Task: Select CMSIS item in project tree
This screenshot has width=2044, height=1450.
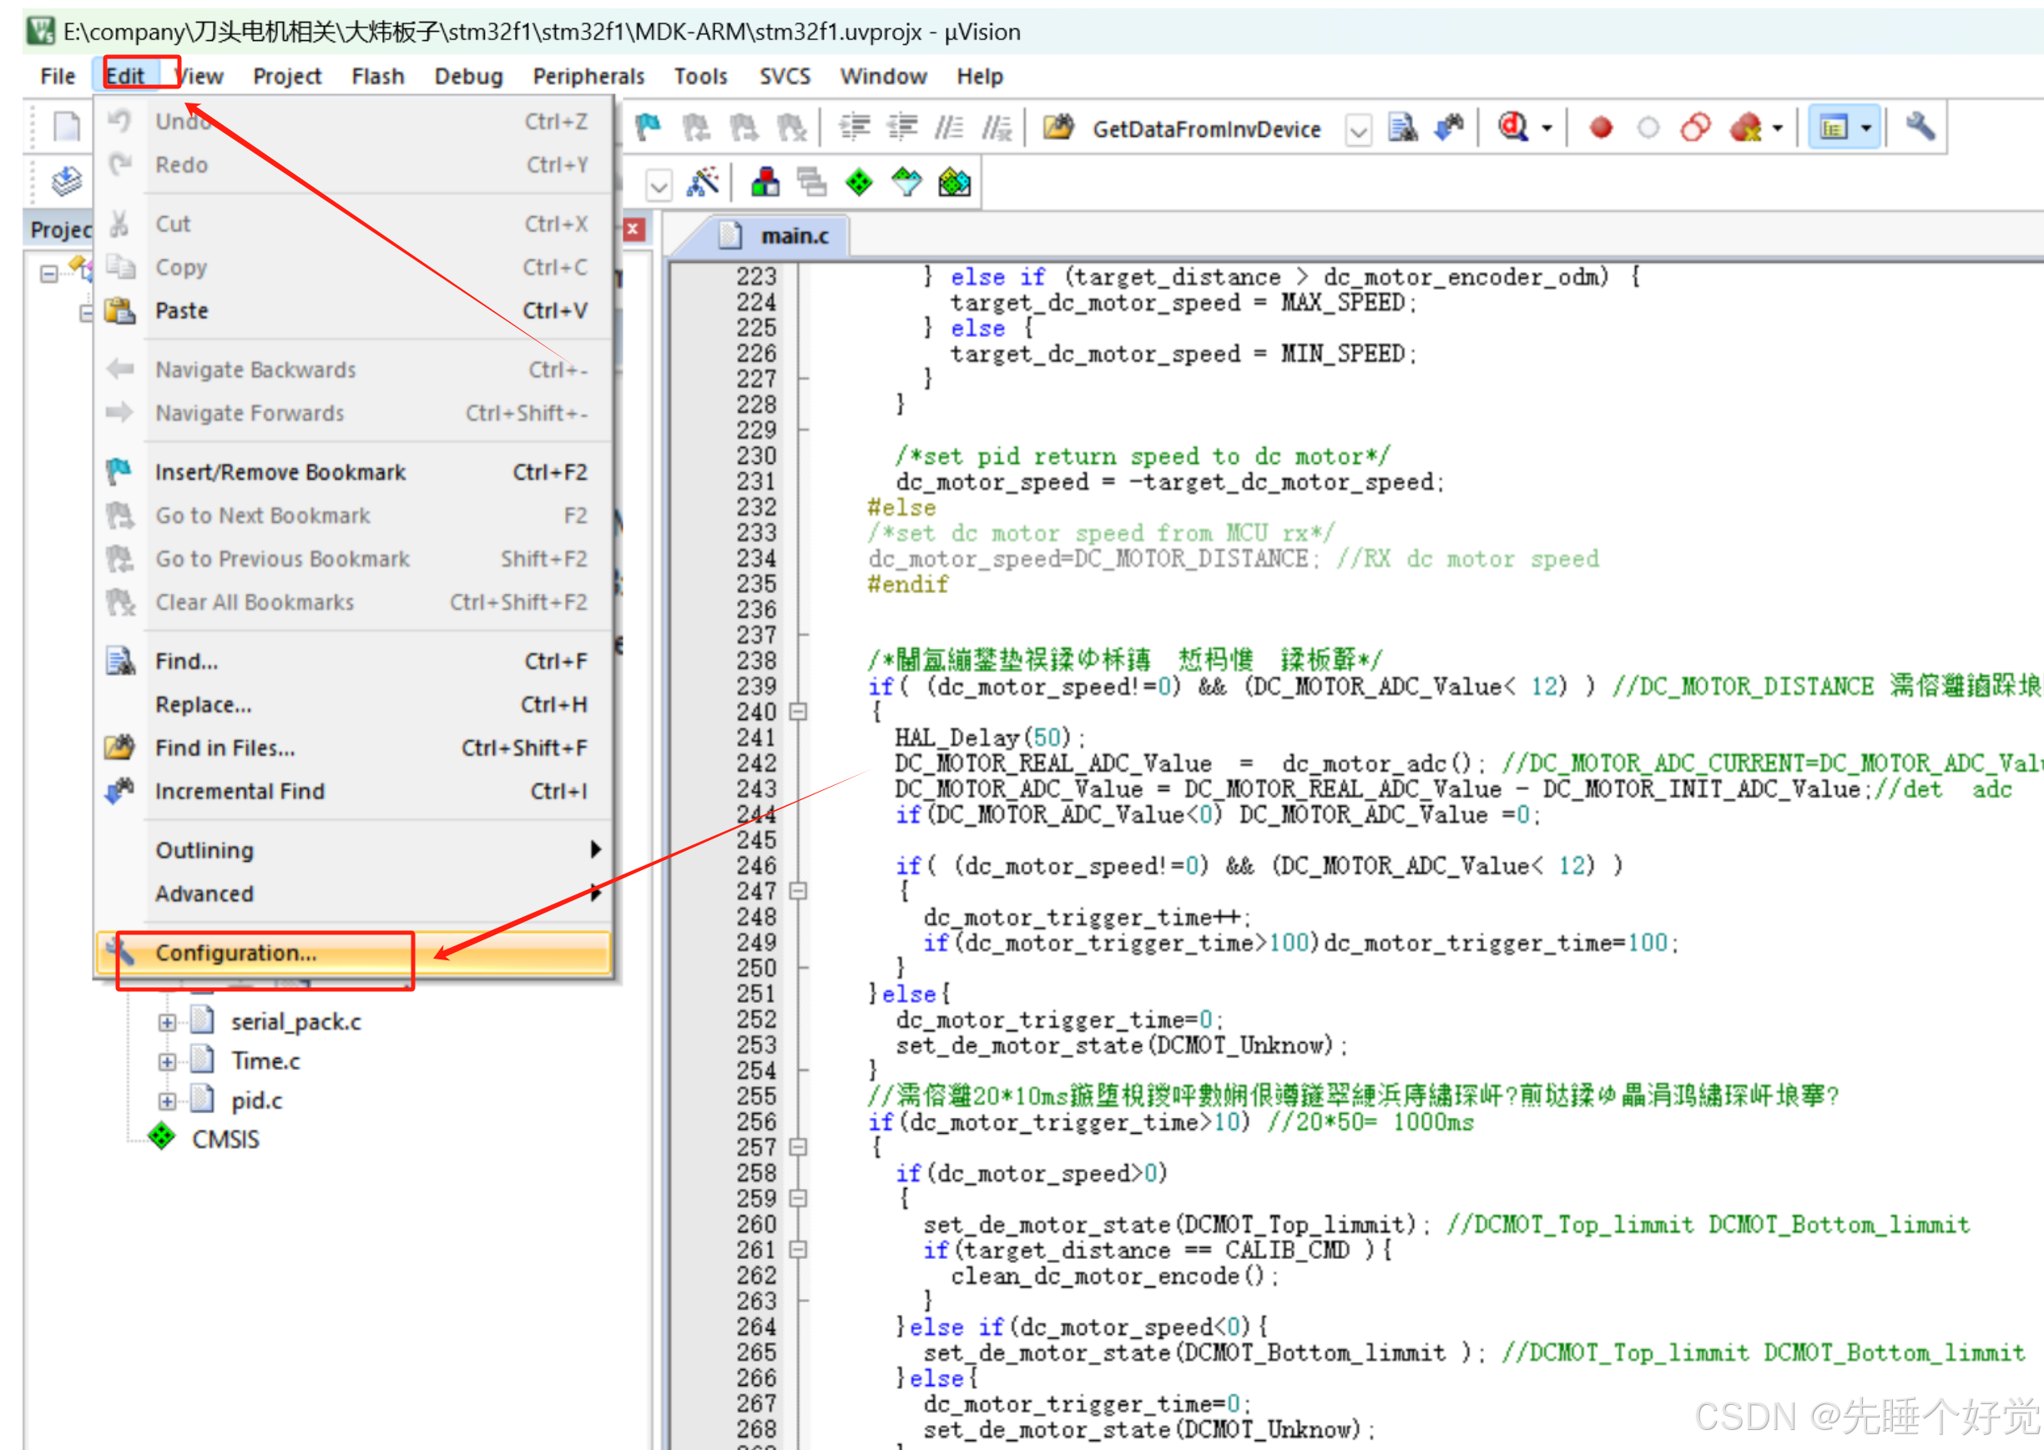Action: (x=225, y=1140)
